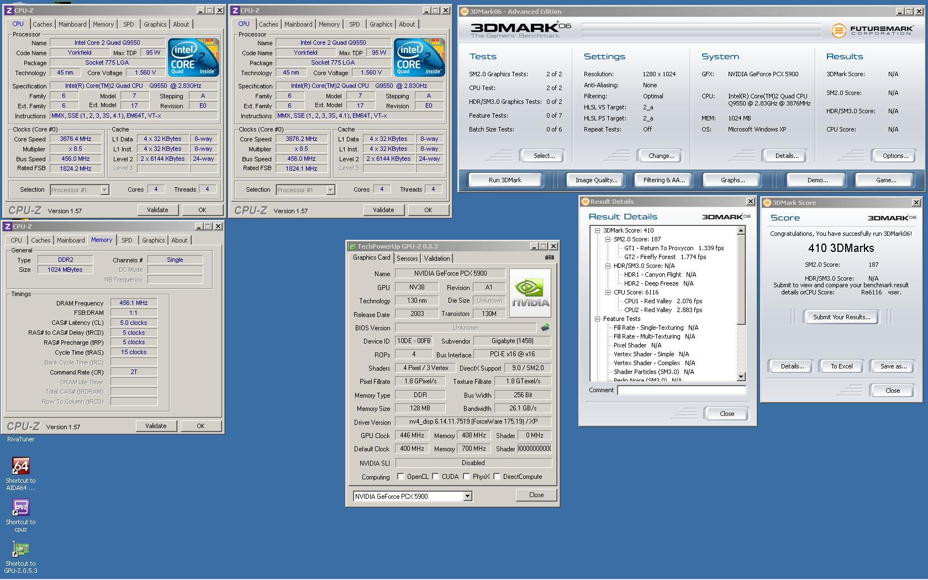Open the cpuz desktop shortcut icon
928x580 pixels.
[20, 508]
